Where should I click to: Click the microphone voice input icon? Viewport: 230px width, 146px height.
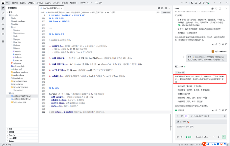pos(219,137)
